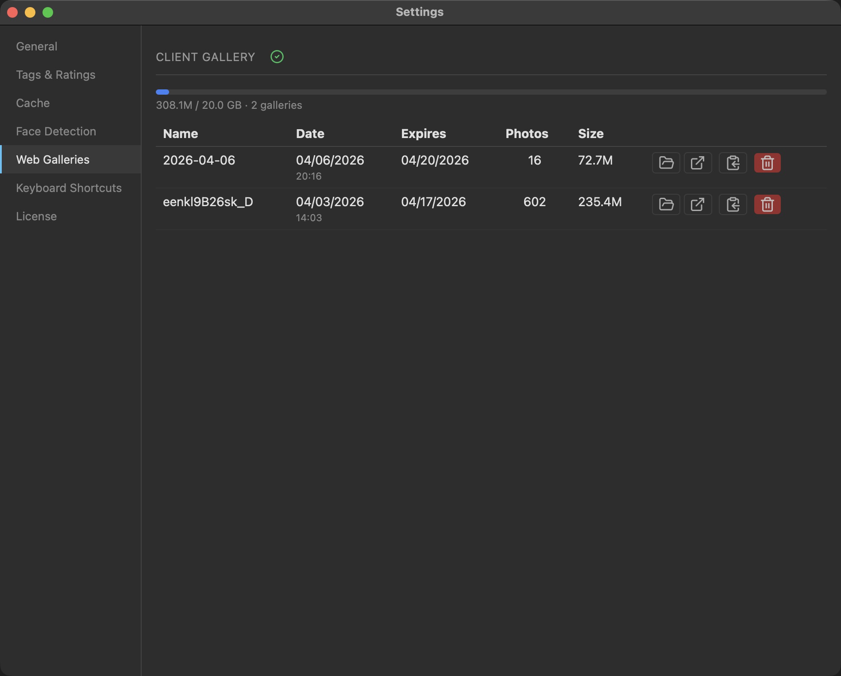Viewport: 841px width, 676px height.
Task: Open folder for 2026-04-06 gallery
Action: [x=666, y=163]
